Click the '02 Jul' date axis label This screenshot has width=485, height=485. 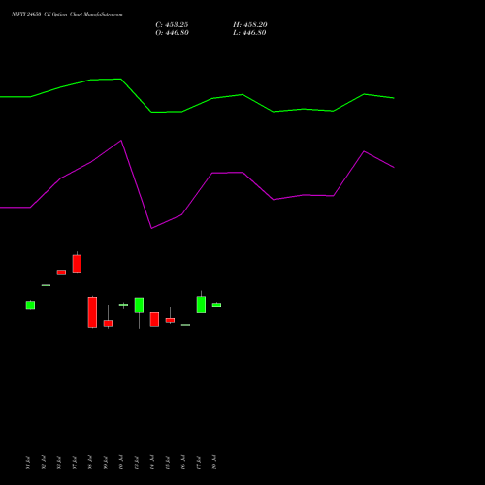click(44, 463)
